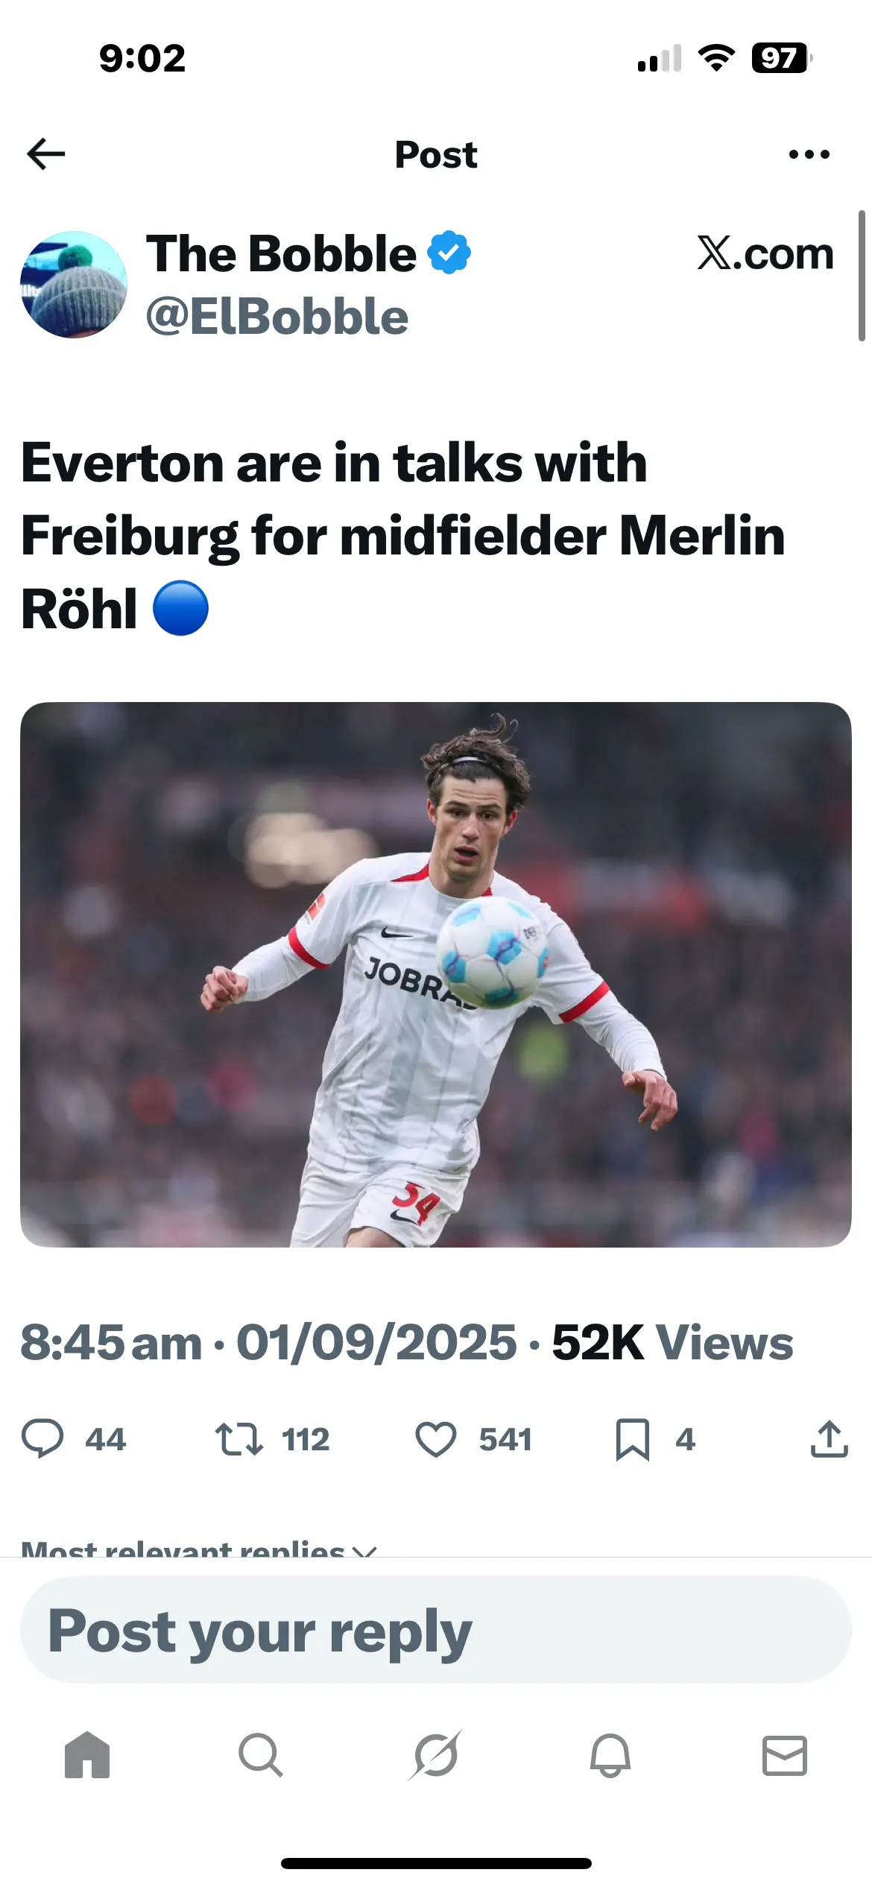
Task: Open the Grok tab icon
Action: point(436,1755)
